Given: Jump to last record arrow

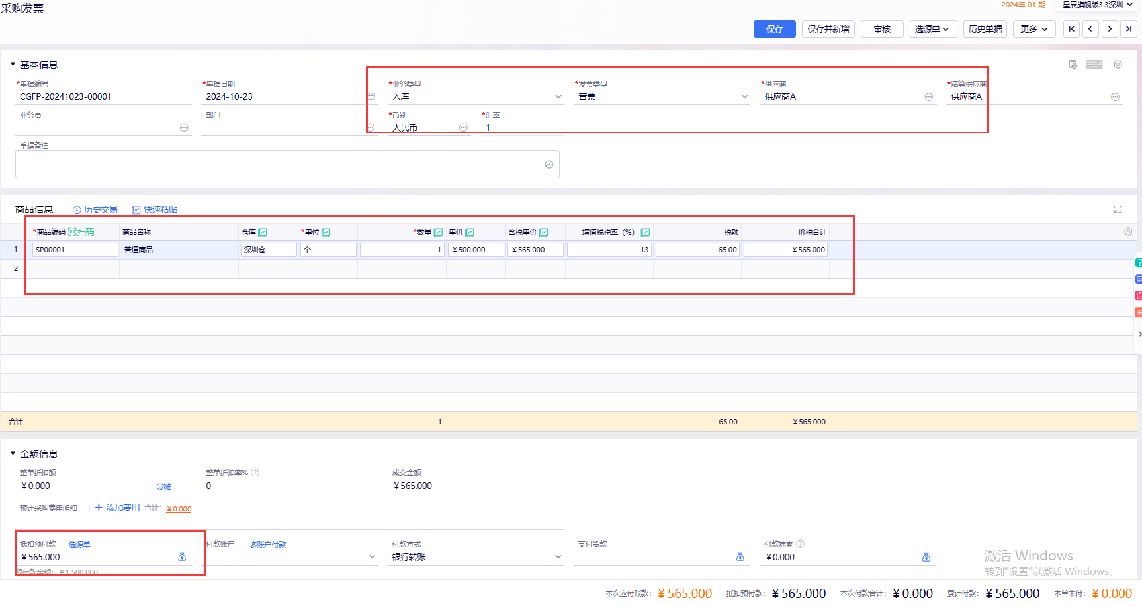Looking at the screenshot, I should pos(1129,29).
